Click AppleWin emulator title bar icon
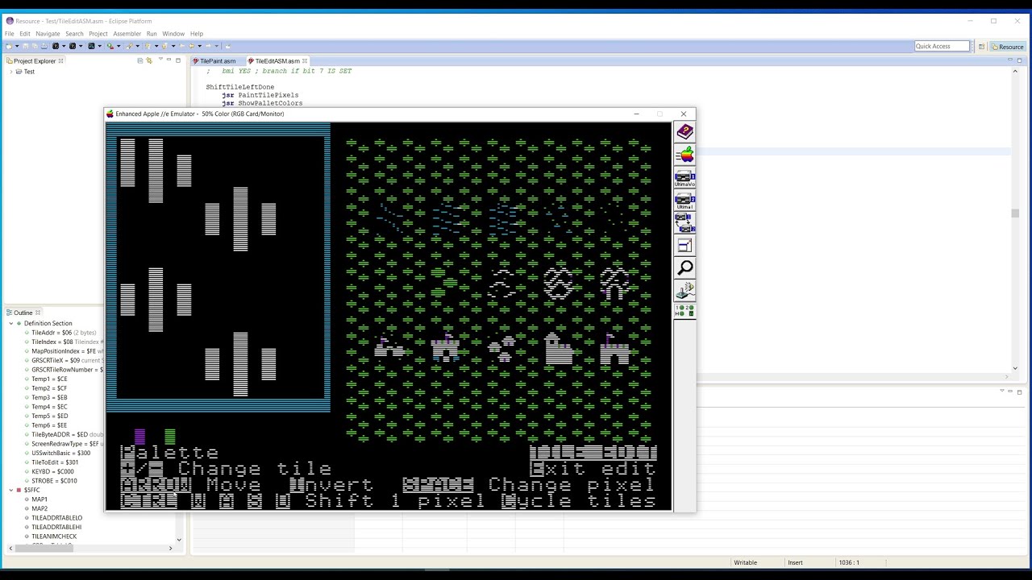 click(x=110, y=114)
